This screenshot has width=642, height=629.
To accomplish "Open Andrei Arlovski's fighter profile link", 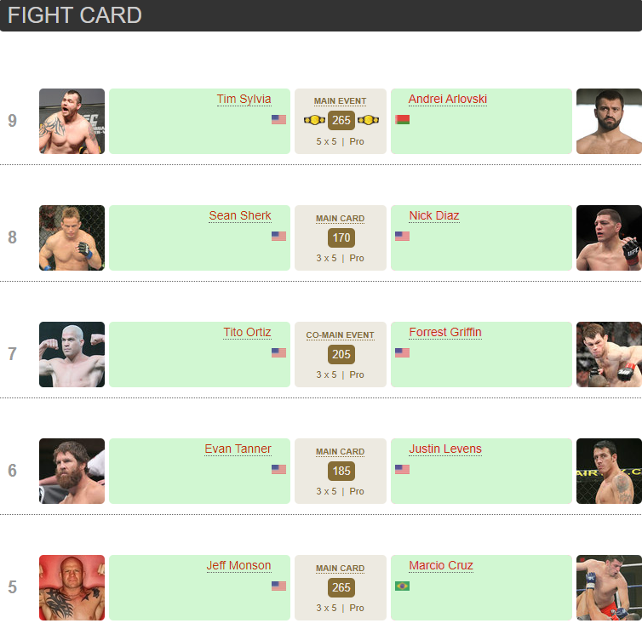I will pos(448,100).
